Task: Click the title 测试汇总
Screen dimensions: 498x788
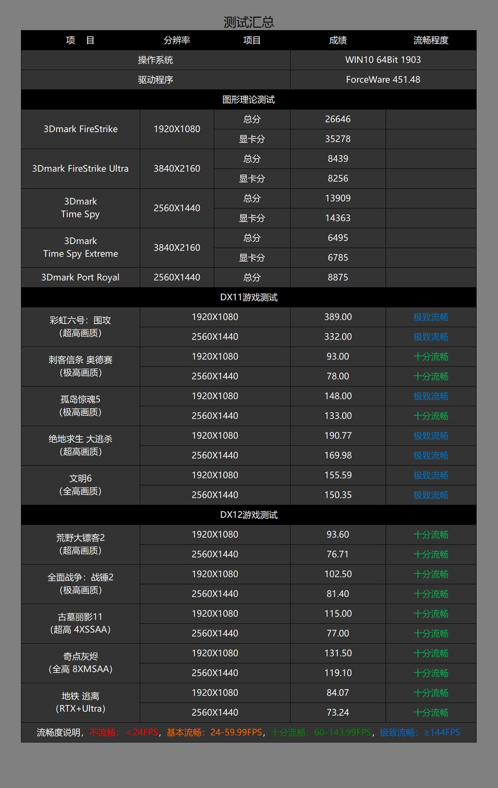Action: click(x=249, y=22)
